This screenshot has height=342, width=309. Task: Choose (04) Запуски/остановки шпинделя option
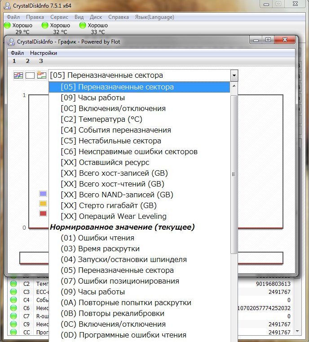tap(140, 260)
